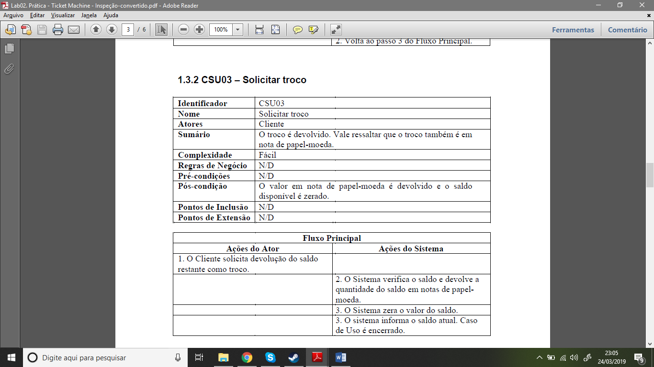Click the 'Complexidade' row label
Viewport: 654px width, 367px height.
coord(205,155)
